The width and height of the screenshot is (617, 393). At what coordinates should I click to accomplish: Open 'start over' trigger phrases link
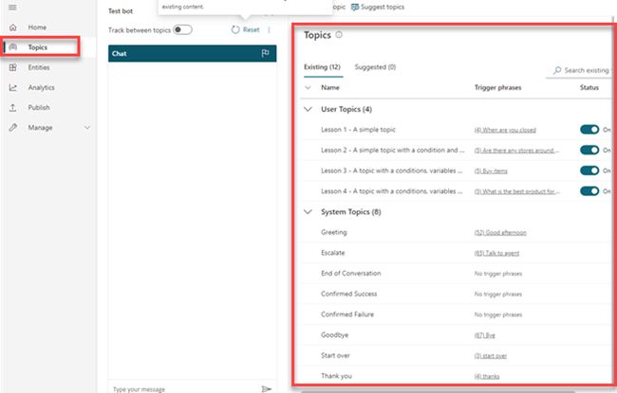tap(491, 356)
